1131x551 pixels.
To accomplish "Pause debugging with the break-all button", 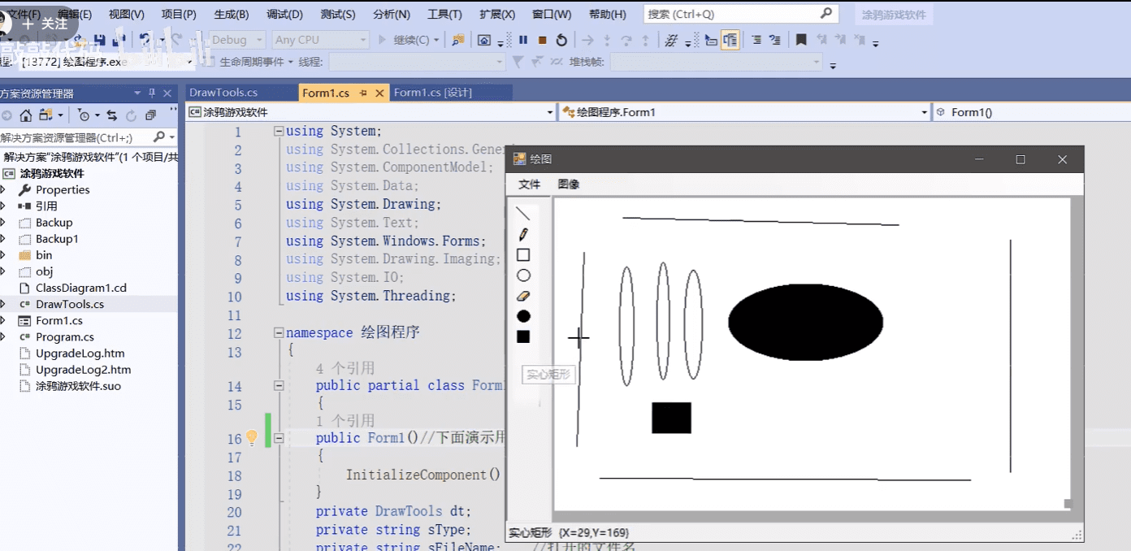I will 523,40.
